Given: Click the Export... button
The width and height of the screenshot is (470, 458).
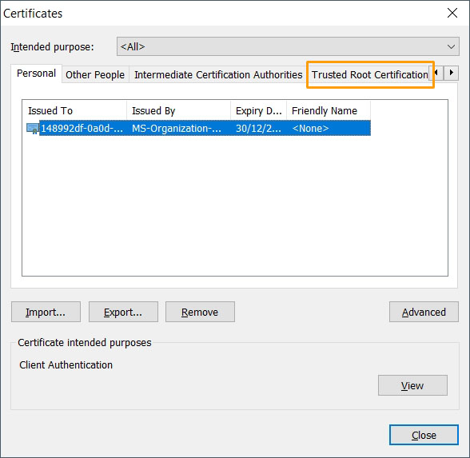Looking at the screenshot, I should (x=123, y=312).
